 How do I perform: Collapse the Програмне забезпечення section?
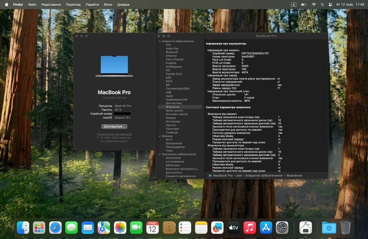pos(160,154)
